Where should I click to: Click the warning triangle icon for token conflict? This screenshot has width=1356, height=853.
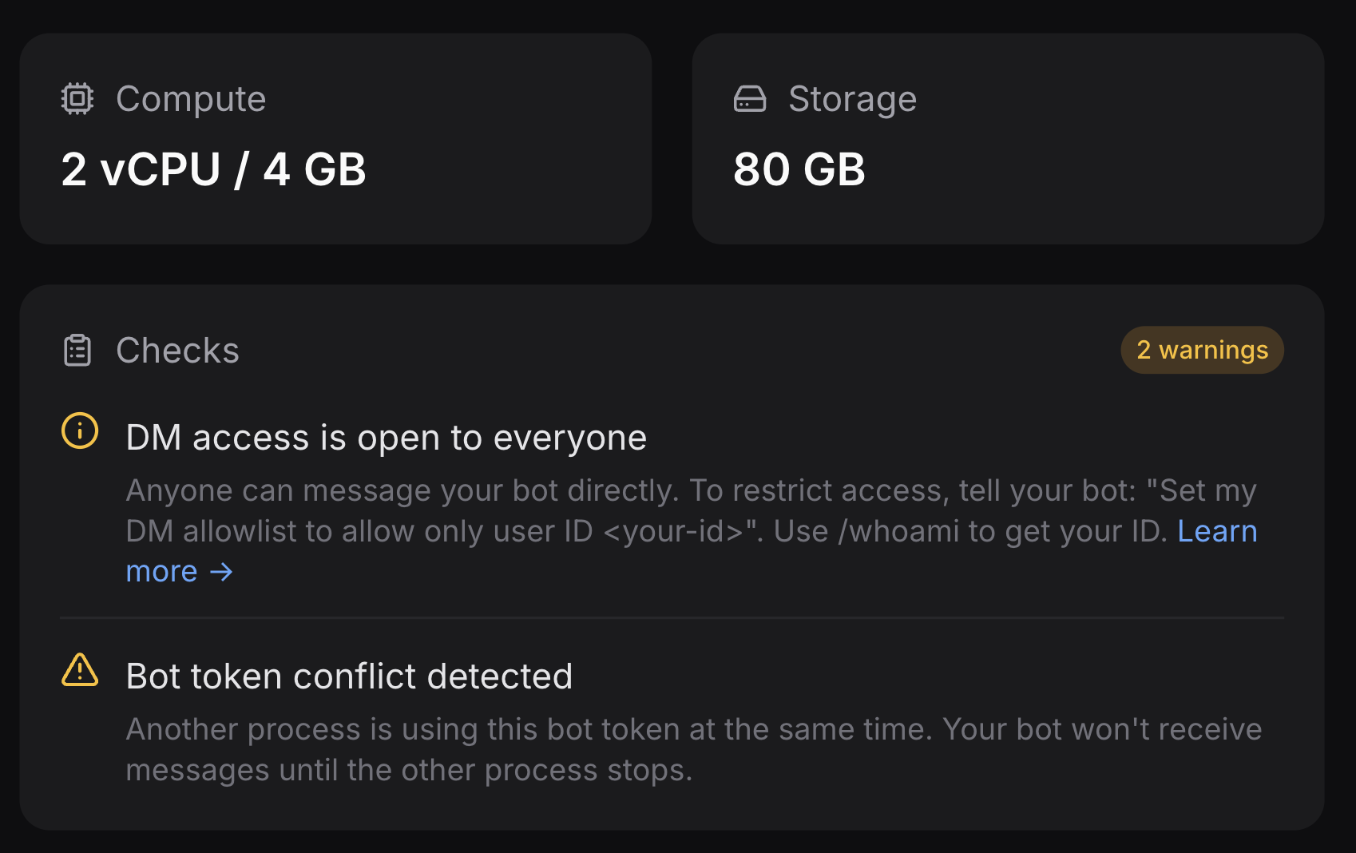(80, 671)
